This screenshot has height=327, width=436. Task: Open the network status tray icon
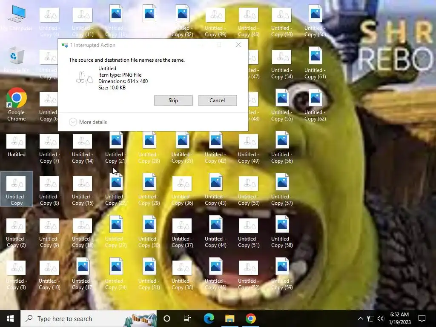pyautogui.click(x=371, y=318)
